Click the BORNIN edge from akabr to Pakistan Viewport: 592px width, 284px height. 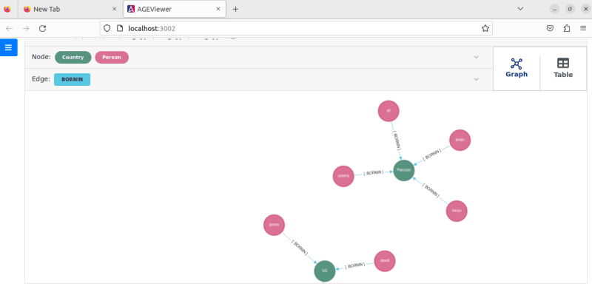click(431, 155)
